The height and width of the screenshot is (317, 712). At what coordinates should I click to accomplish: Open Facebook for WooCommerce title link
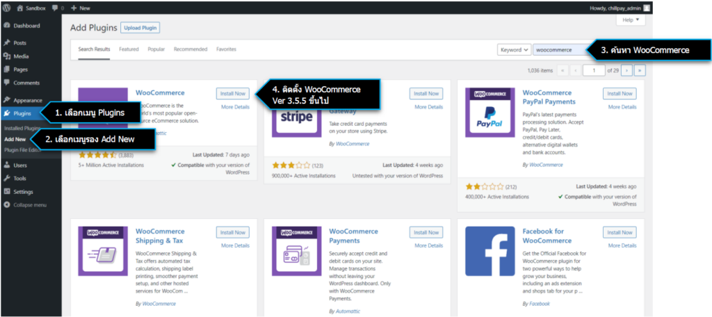(547, 236)
